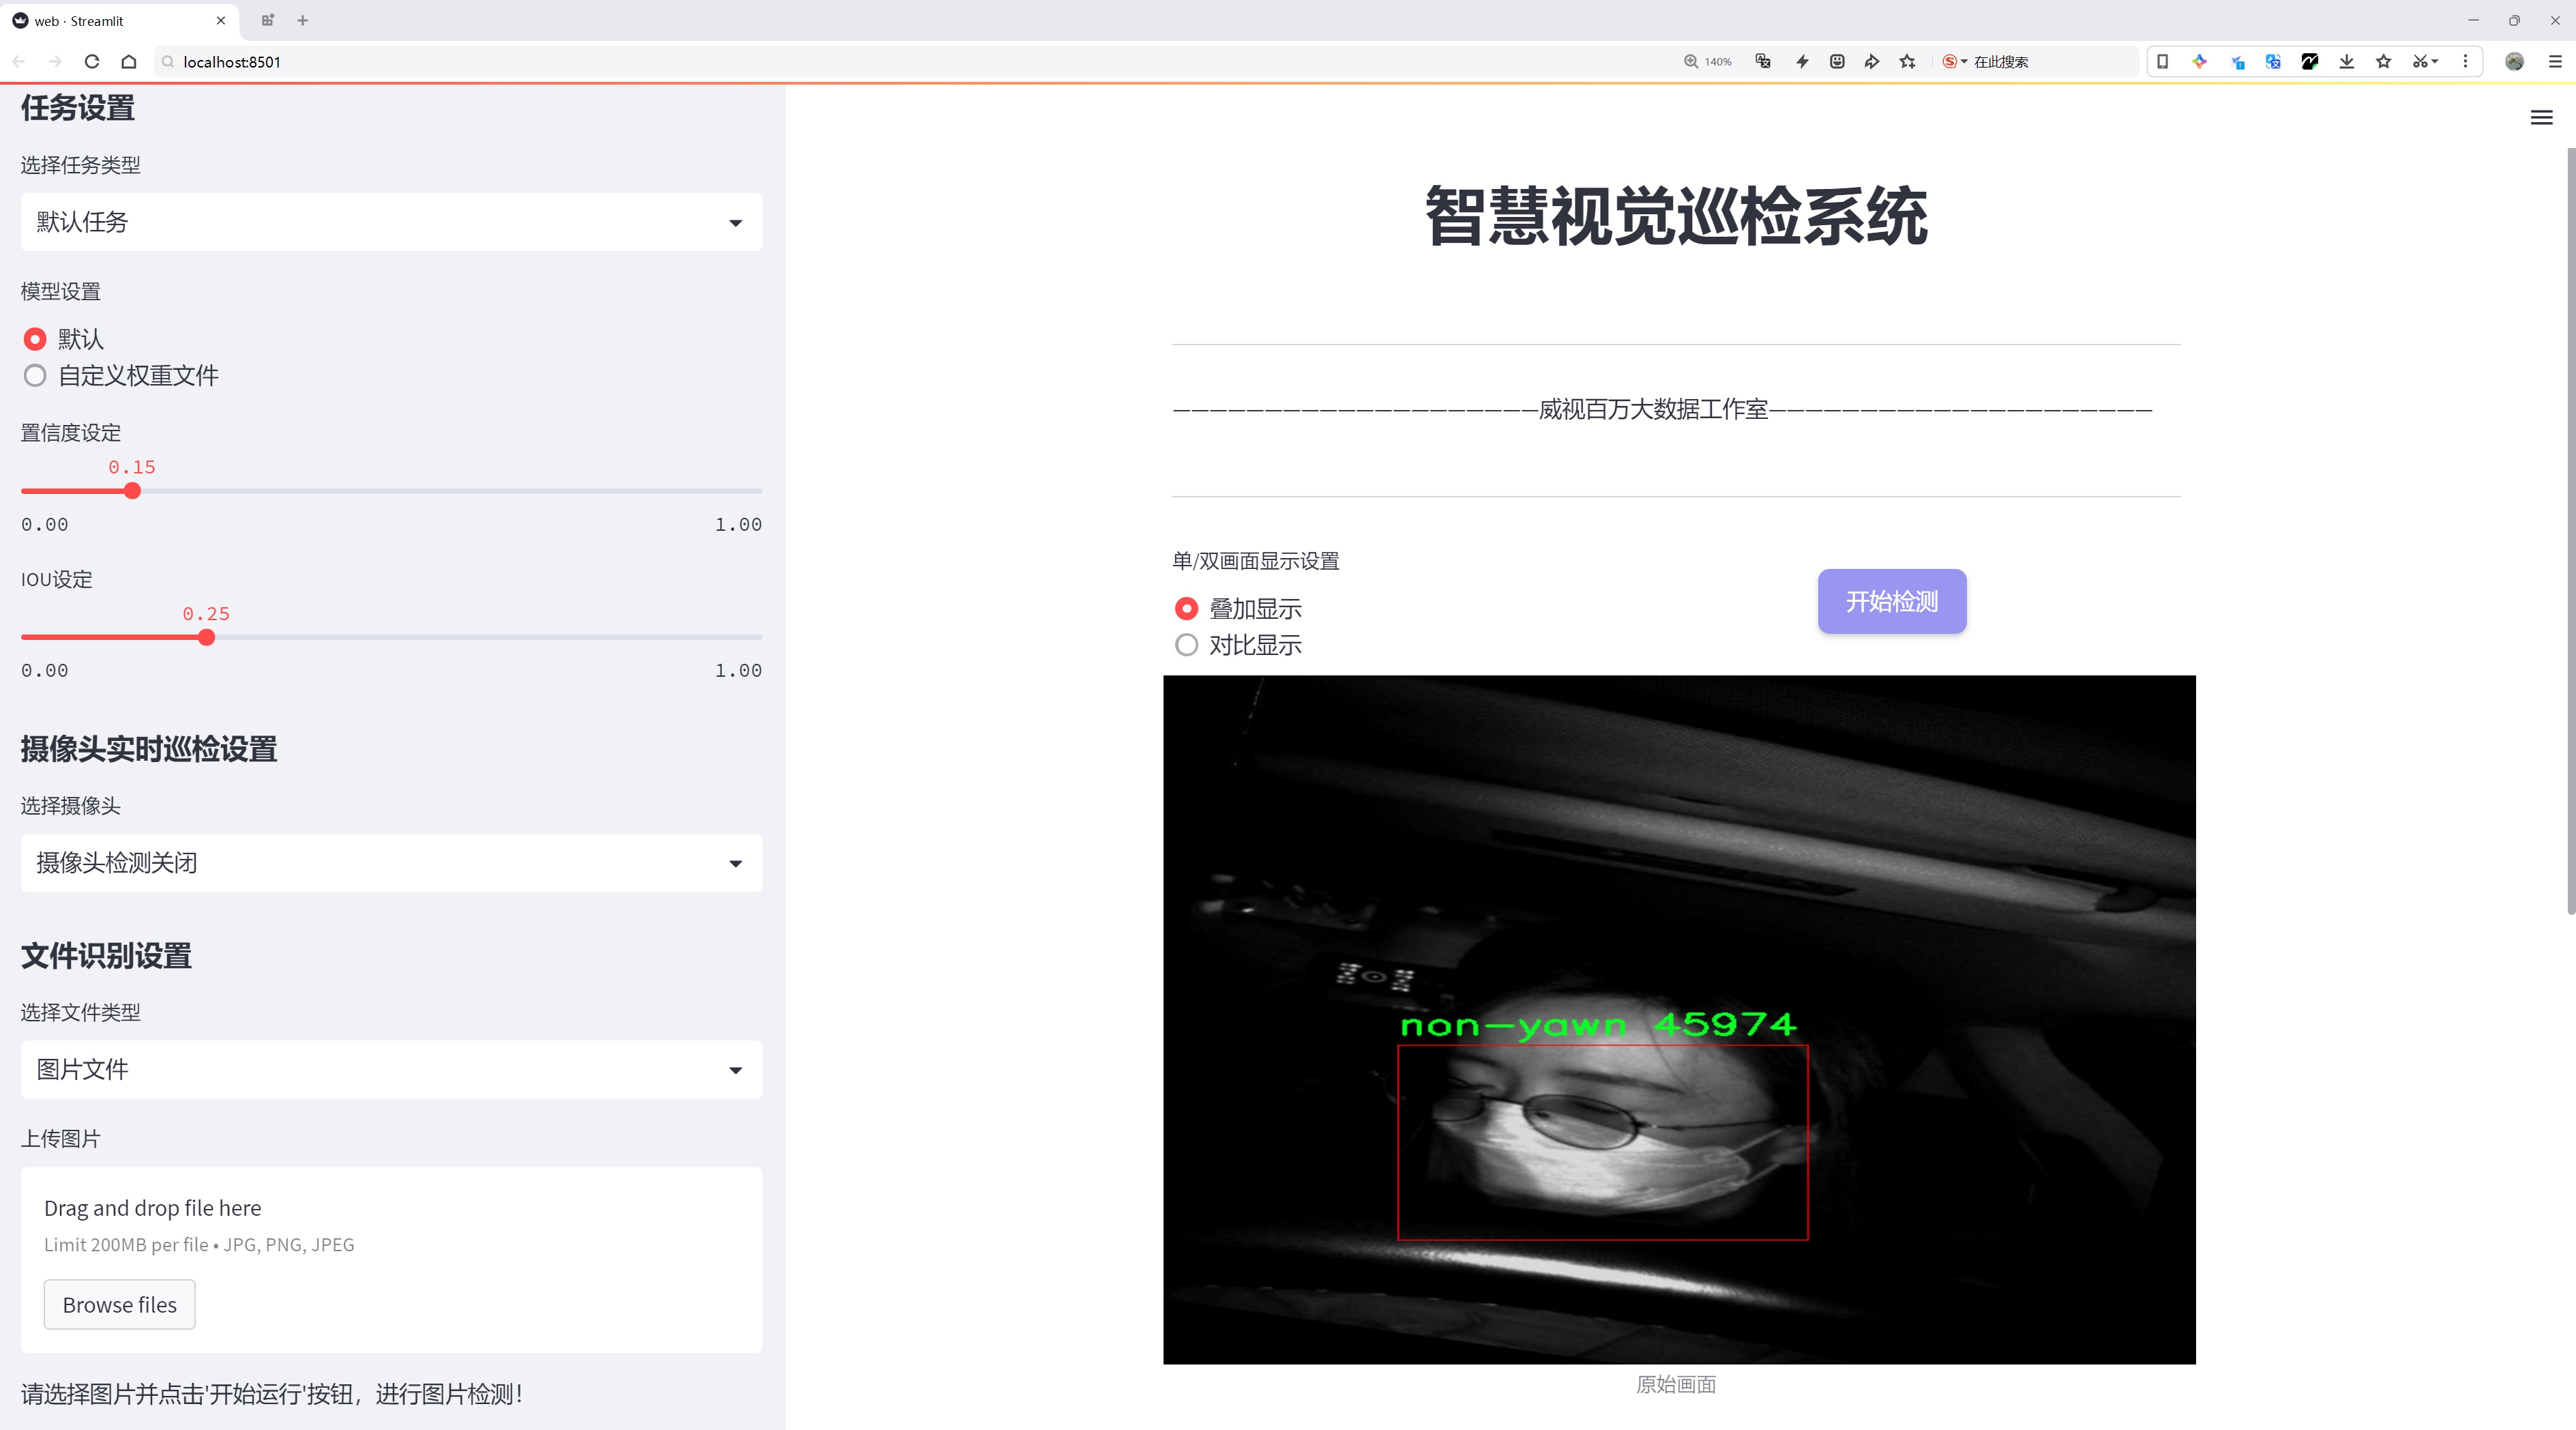Expand the 选择文件类型 dropdown
The height and width of the screenshot is (1430, 2576).
point(391,1069)
